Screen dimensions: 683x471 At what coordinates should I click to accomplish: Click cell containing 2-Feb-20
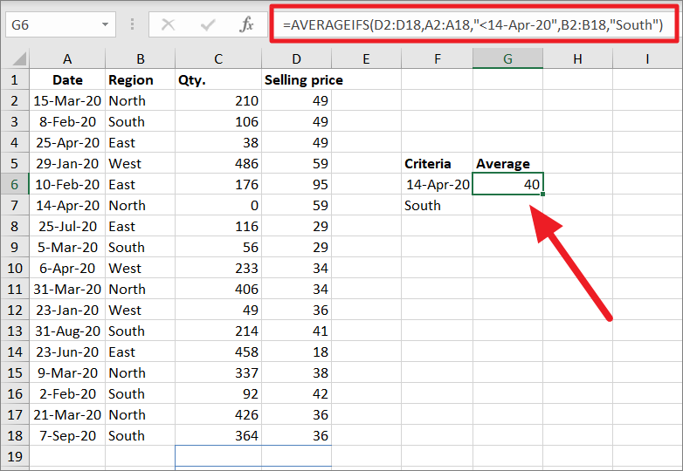tap(67, 393)
